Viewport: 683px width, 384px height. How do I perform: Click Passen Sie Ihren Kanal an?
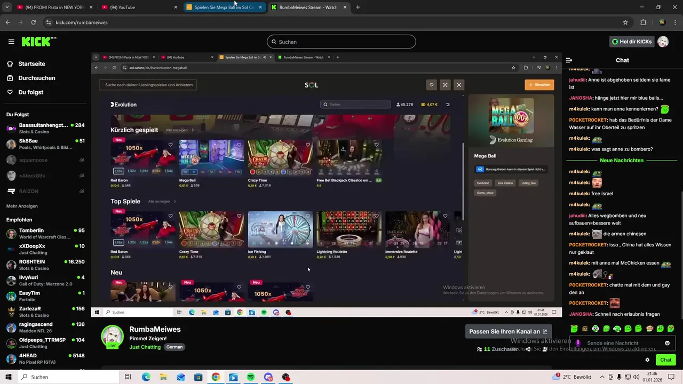point(508,331)
